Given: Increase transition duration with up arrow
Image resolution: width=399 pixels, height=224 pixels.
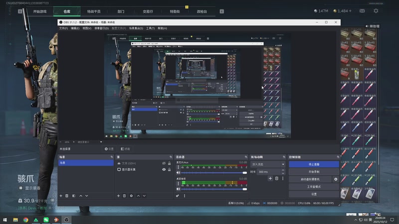Looking at the screenshot, I should (x=283, y=170).
